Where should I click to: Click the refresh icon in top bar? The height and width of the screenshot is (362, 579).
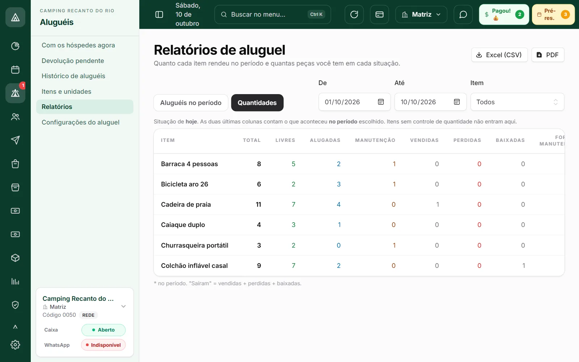point(354,14)
